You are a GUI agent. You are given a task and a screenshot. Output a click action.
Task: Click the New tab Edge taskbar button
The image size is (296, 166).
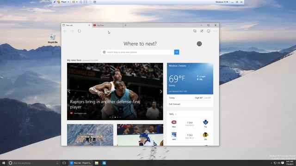coord(80,163)
